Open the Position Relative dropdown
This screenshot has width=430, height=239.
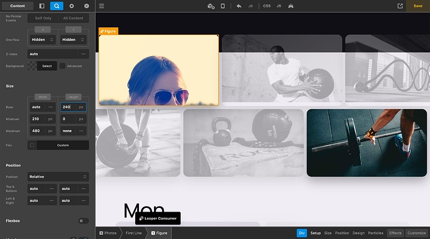pyautogui.click(x=58, y=177)
